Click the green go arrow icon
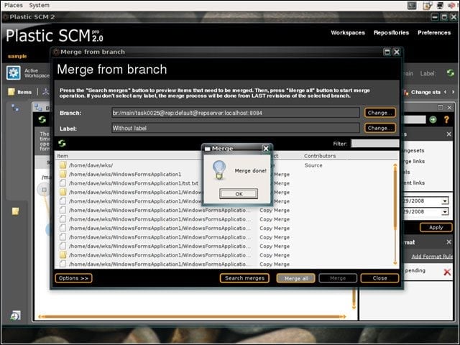 [x=433, y=119]
